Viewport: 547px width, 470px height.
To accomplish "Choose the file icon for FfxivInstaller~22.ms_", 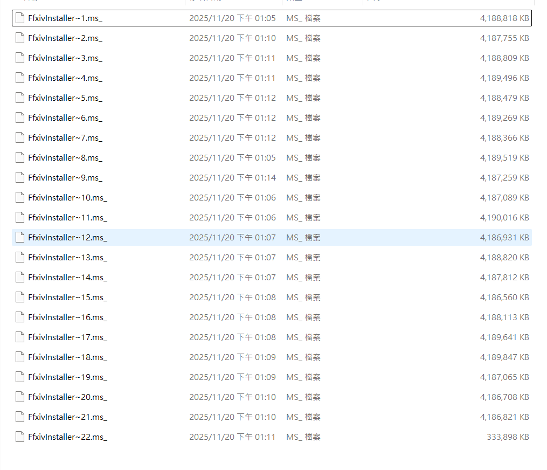I will [x=20, y=437].
